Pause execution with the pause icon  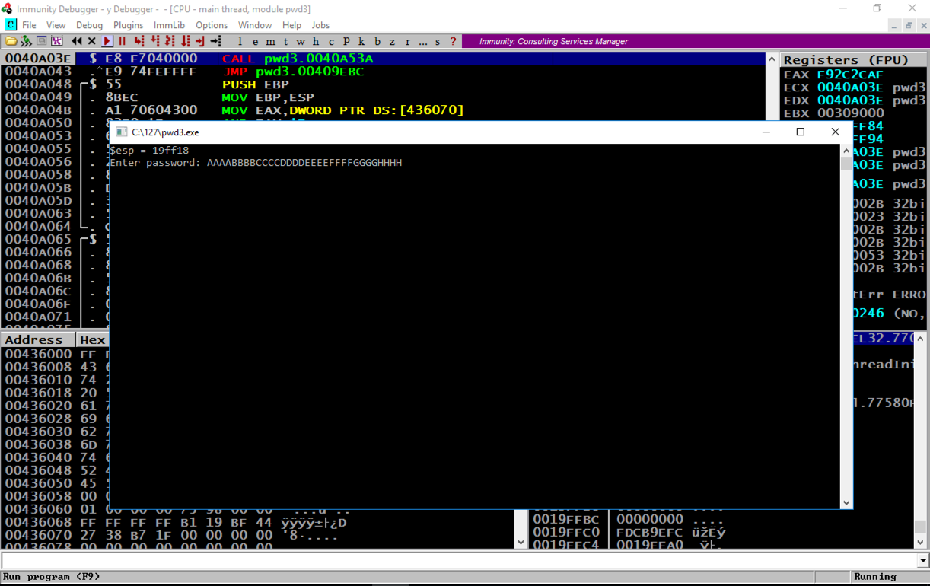click(x=123, y=41)
